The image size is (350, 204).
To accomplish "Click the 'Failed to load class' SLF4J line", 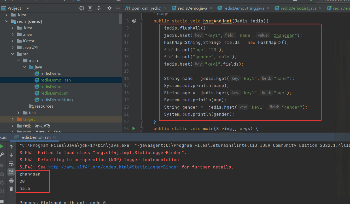I will click(x=103, y=153).
